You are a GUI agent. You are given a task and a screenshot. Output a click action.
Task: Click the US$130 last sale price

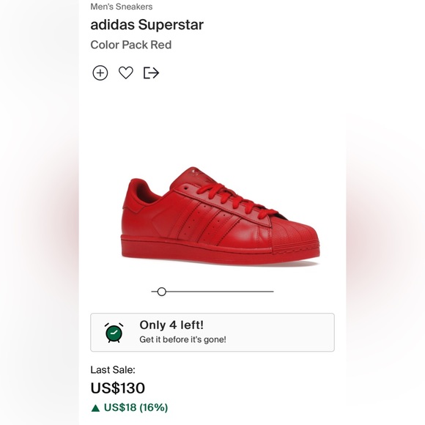click(x=118, y=388)
